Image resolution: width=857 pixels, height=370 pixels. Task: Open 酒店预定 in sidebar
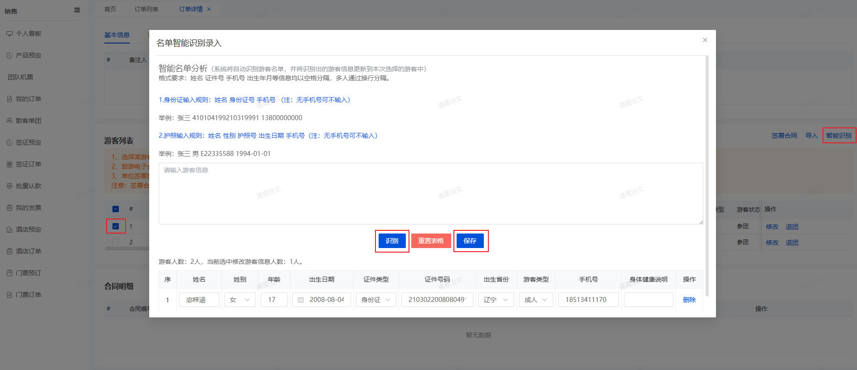click(x=28, y=229)
